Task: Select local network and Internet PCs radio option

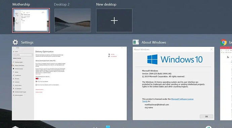Action: [x=36, y=85]
